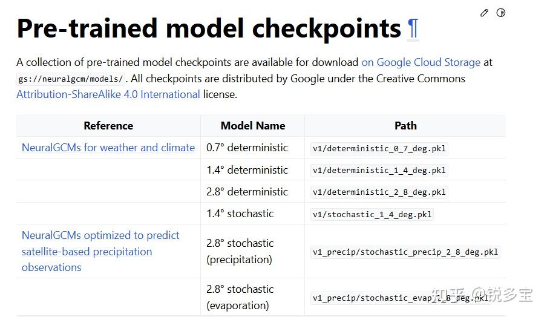Open Attribution-ShareAlike 4.0 International license link
The width and height of the screenshot is (547, 317).
(x=108, y=94)
